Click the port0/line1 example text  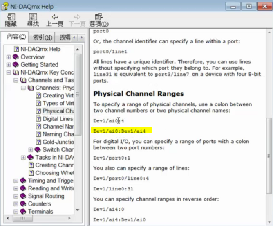click(x=110, y=52)
